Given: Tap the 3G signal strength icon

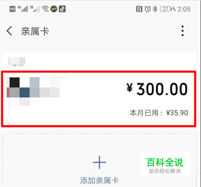Looking at the screenshot, I should tap(35, 9).
